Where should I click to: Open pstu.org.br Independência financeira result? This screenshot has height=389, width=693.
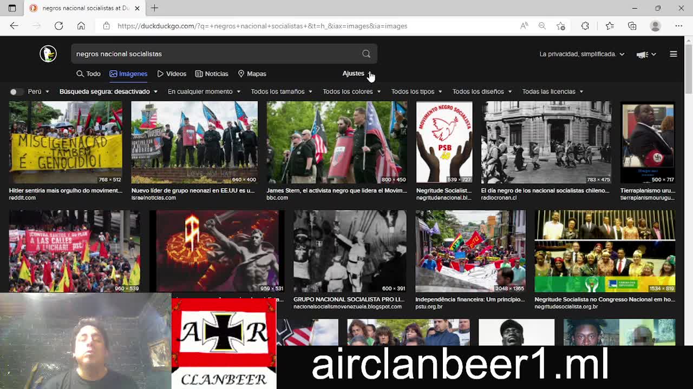click(x=470, y=299)
